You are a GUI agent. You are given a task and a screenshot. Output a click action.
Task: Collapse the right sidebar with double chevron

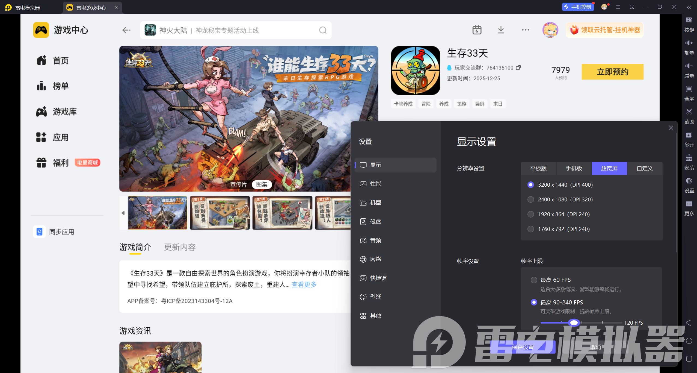[x=689, y=7]
